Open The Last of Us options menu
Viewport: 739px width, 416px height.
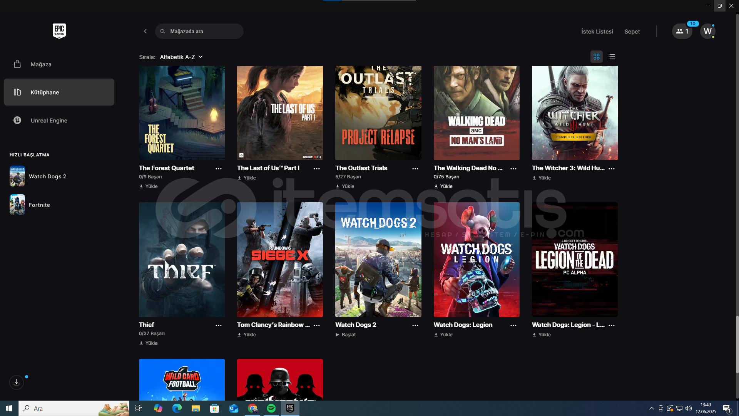click(317, 169)
